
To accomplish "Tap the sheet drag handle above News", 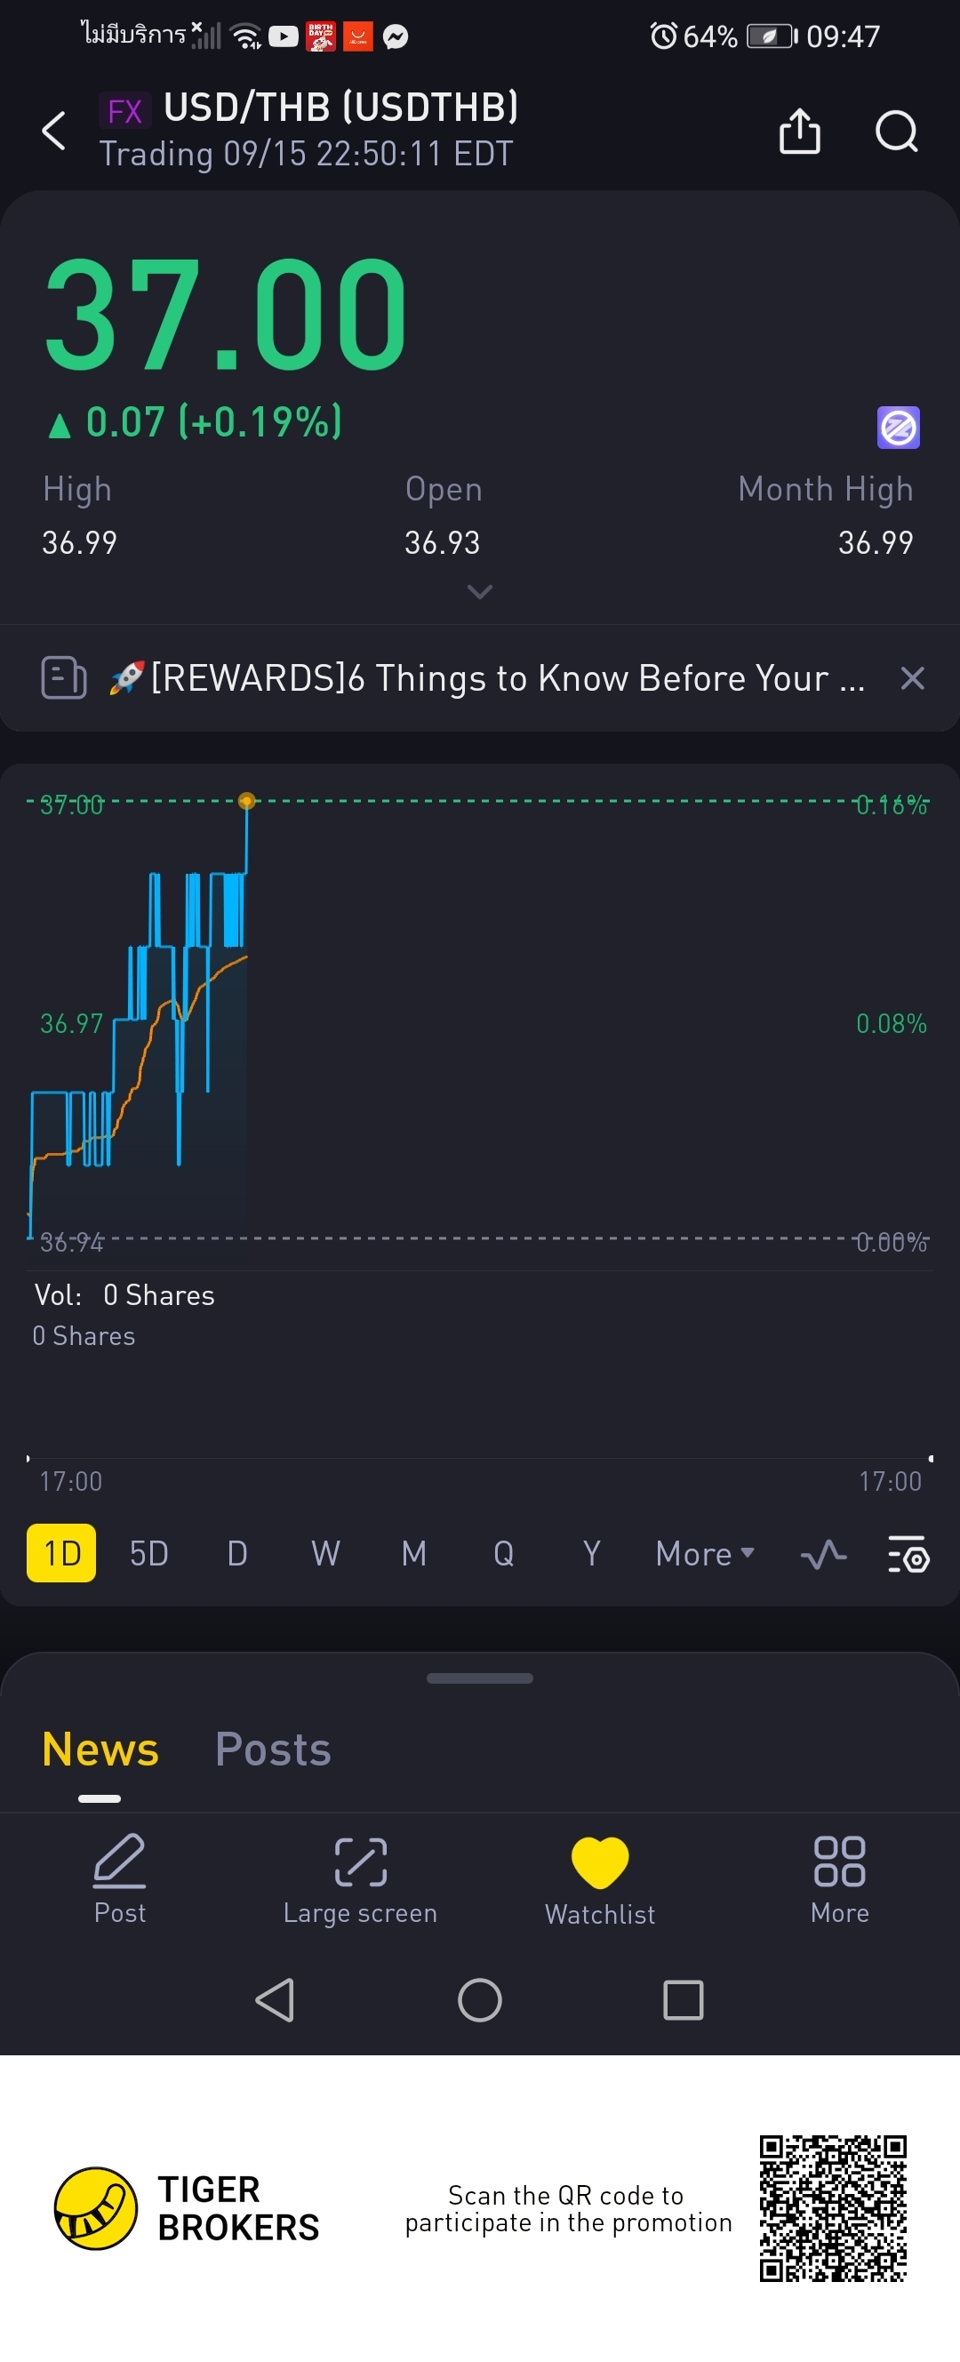I will 479,1678.
